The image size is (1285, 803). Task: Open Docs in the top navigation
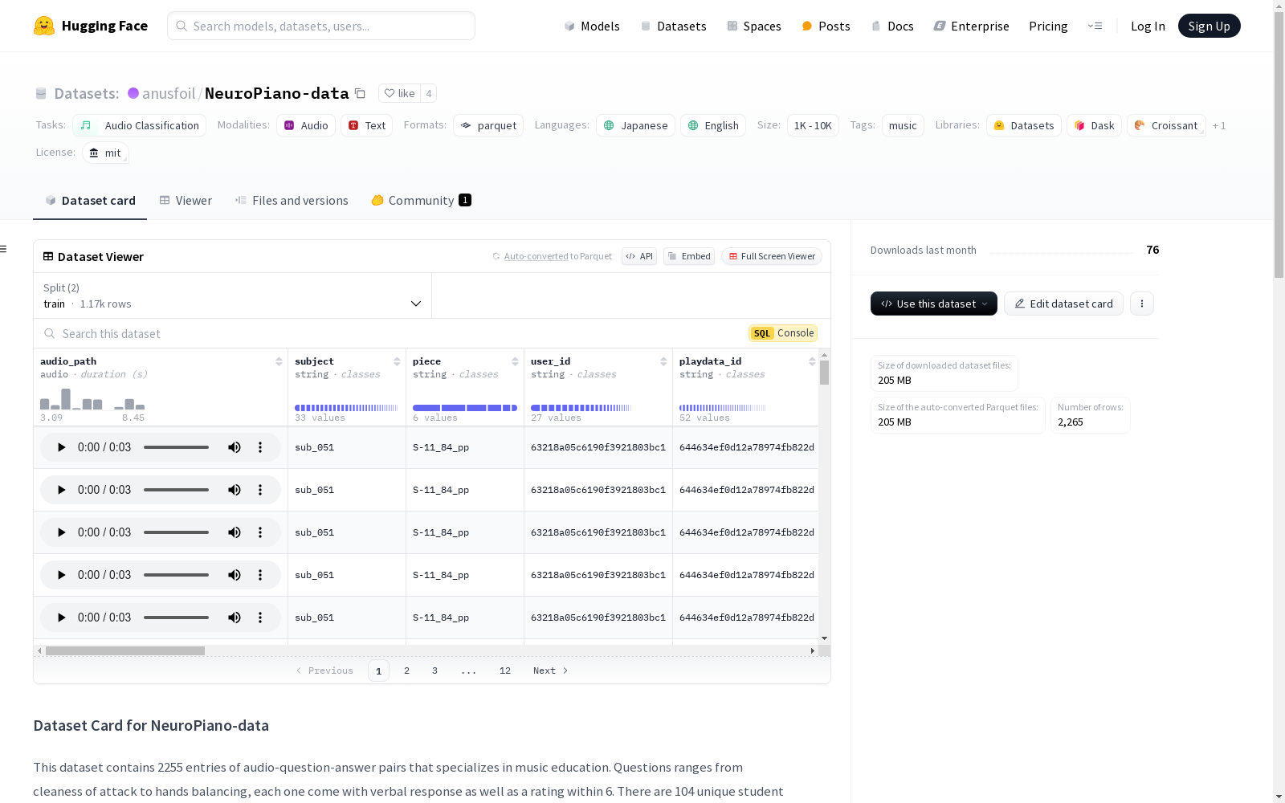[x=892, y=26]
